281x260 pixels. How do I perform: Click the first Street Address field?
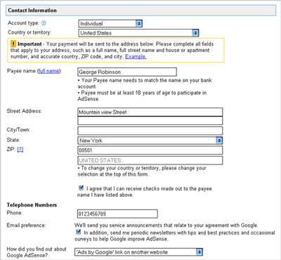tap(150, 112)
